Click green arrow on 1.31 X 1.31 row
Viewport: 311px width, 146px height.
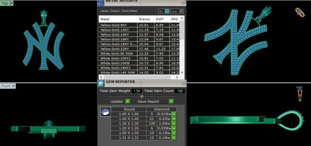(x=174, y=138)
